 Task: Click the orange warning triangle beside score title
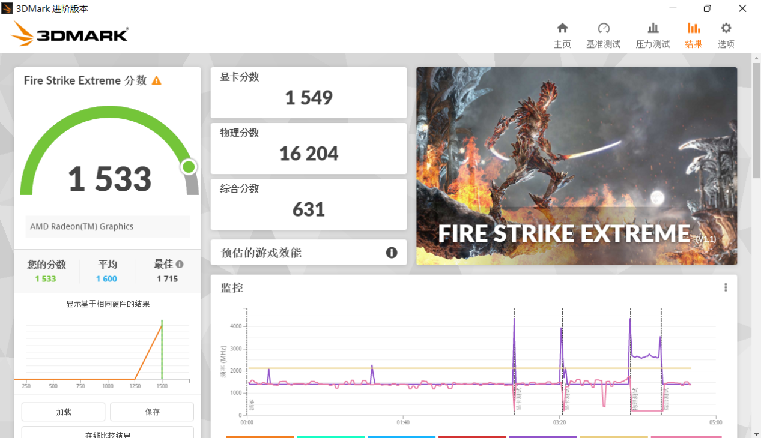click(x=156, y=80)
